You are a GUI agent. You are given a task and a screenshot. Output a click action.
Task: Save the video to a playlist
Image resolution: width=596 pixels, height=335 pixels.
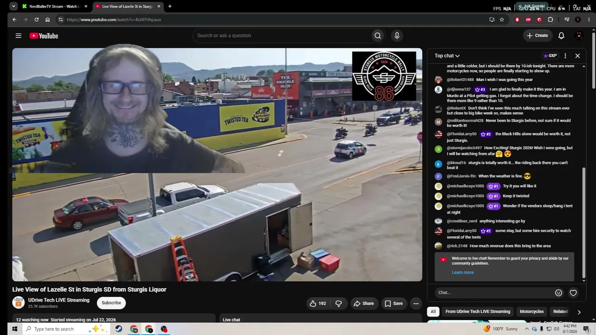(x=394, y=303)
